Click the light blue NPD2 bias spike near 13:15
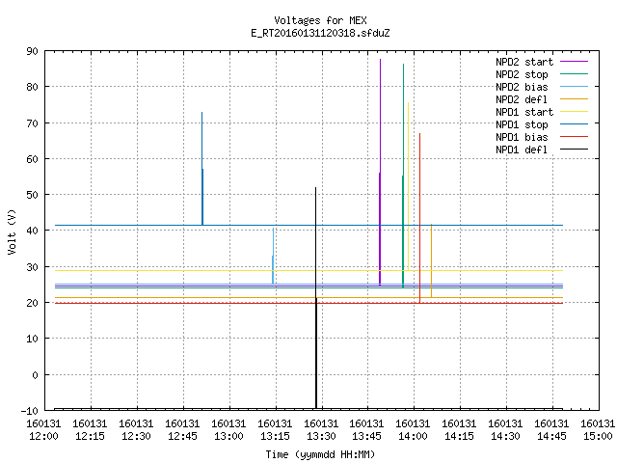This screenshot has height=463, width=617. coord(273,256)
